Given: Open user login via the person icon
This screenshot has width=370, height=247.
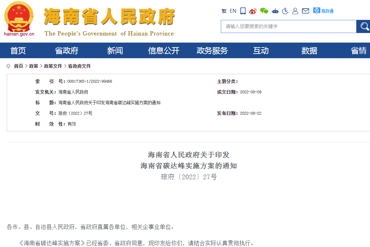Looking at the screenshot, I should [295, 11].
